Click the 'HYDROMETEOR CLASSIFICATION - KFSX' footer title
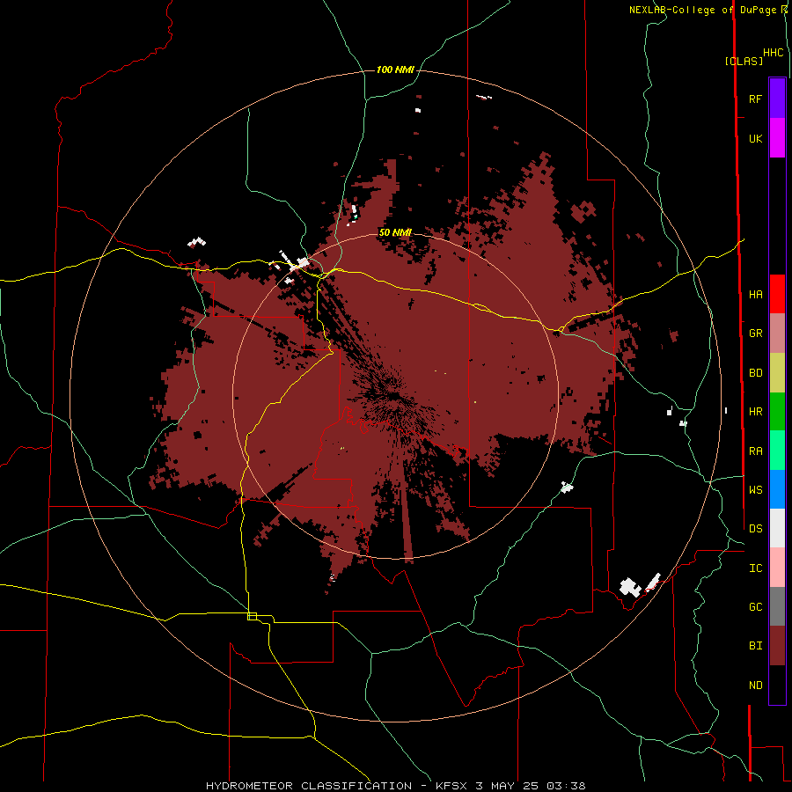The width and height of the screenshot is (792, 792). [336, 786]
